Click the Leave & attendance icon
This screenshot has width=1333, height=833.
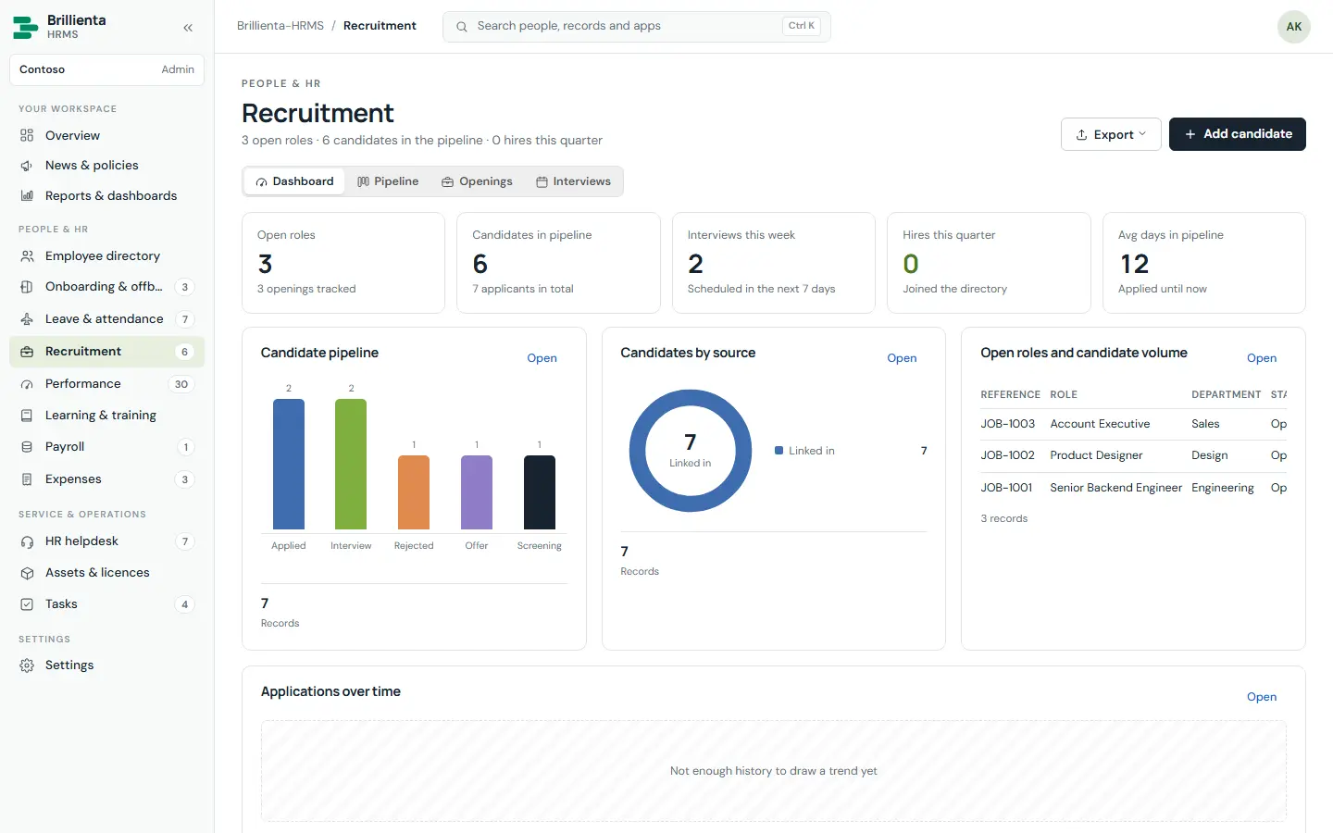pyautogui.click(x=27, y=319)
